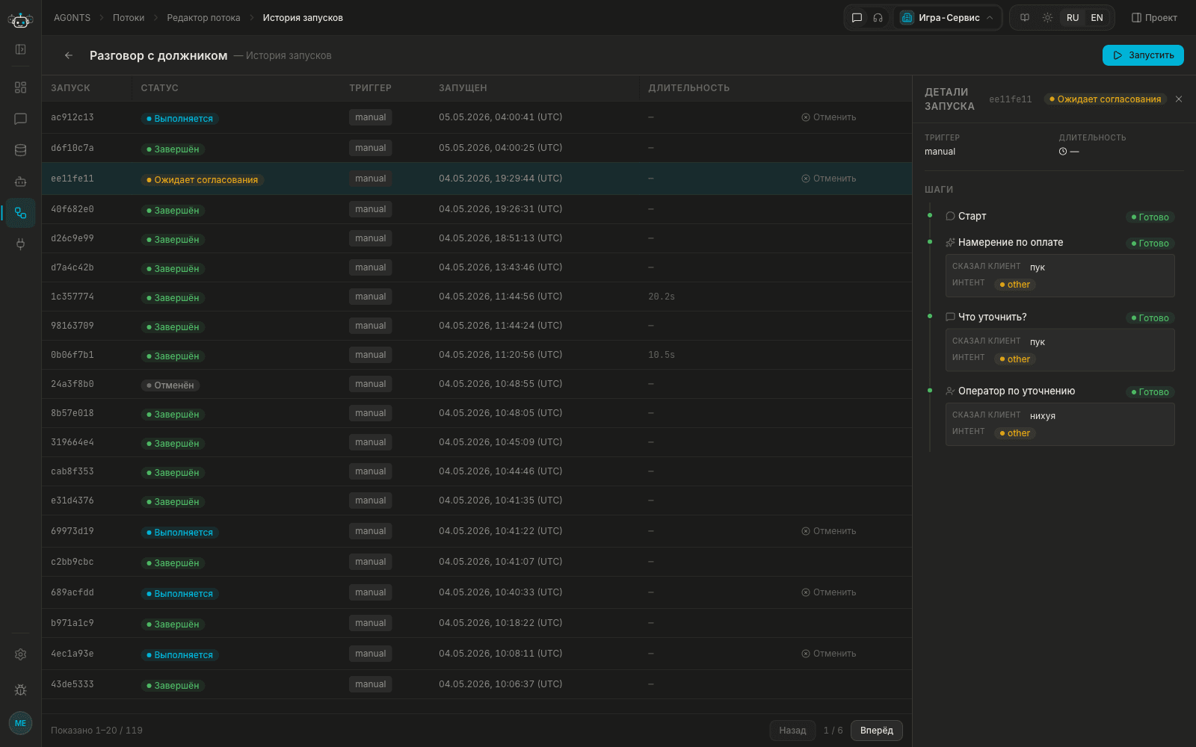
Task: Go to Потоки breadcrumb
Action: click(x=129, y=18)
